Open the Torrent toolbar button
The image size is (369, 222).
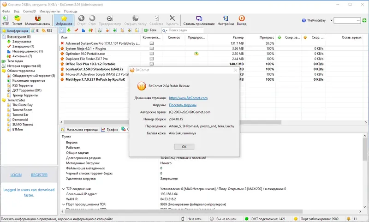(x=17, y=20)
